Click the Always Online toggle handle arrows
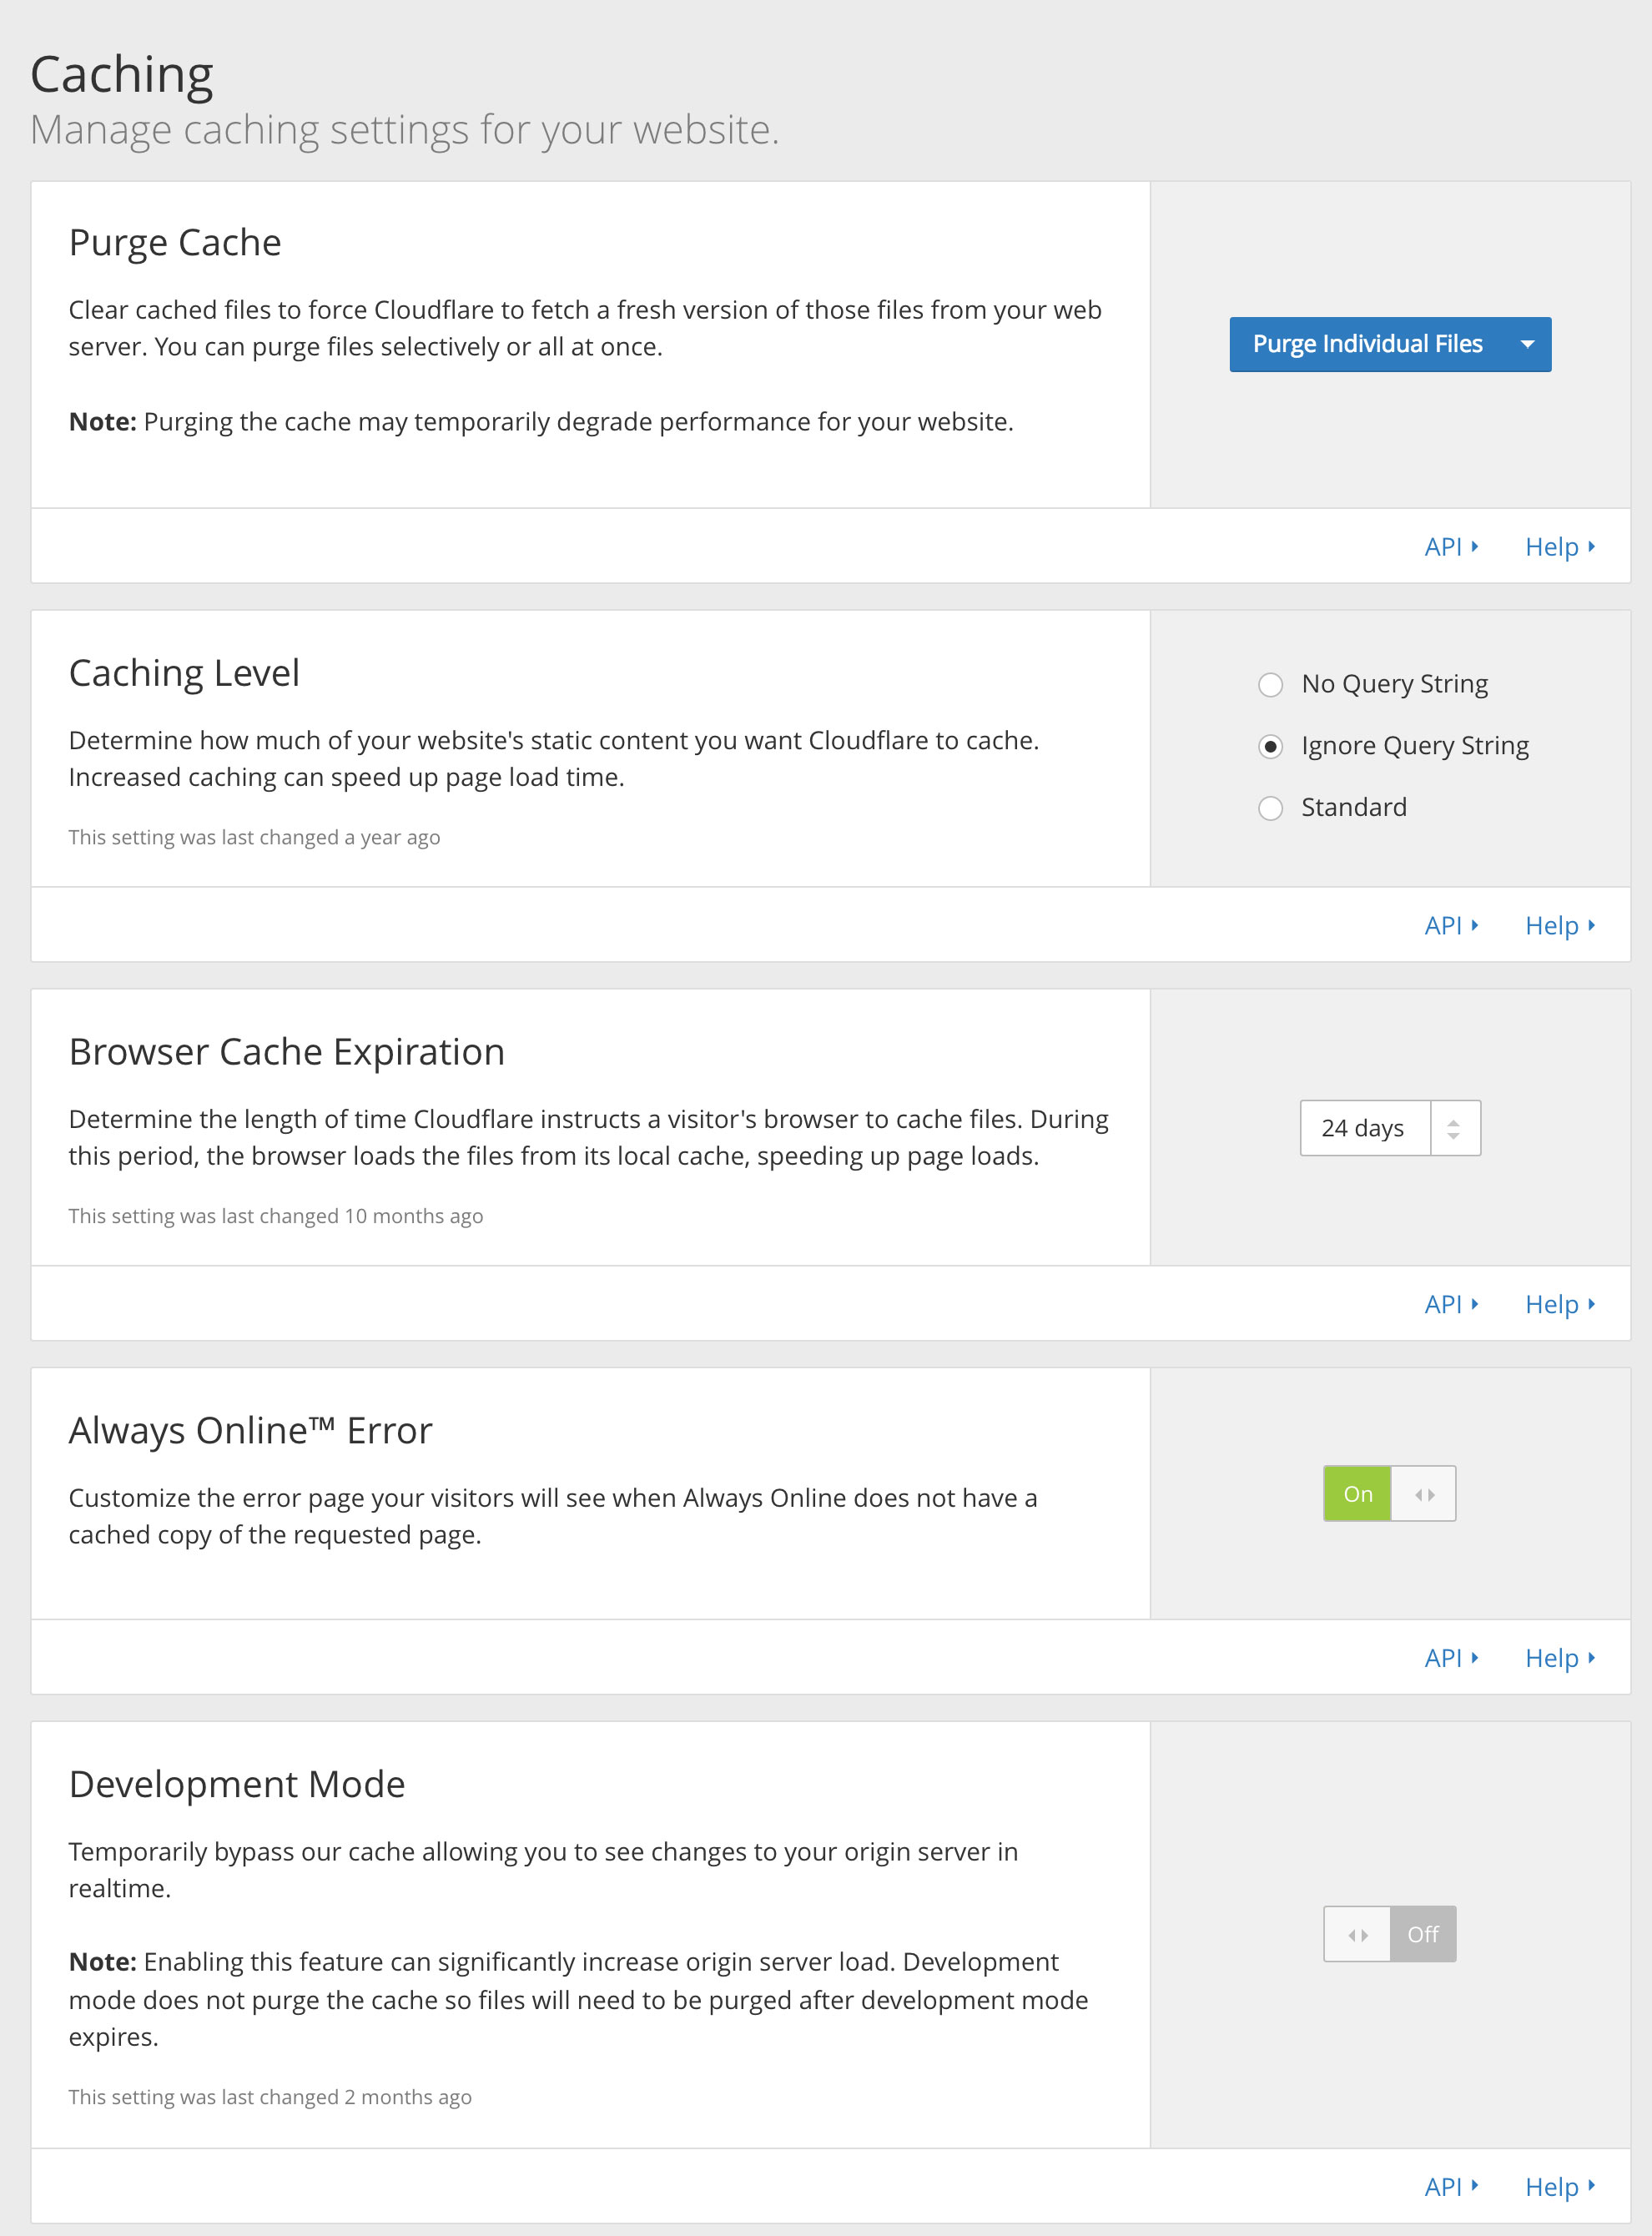Screen dimensions: 1652x2236 1424,1494
